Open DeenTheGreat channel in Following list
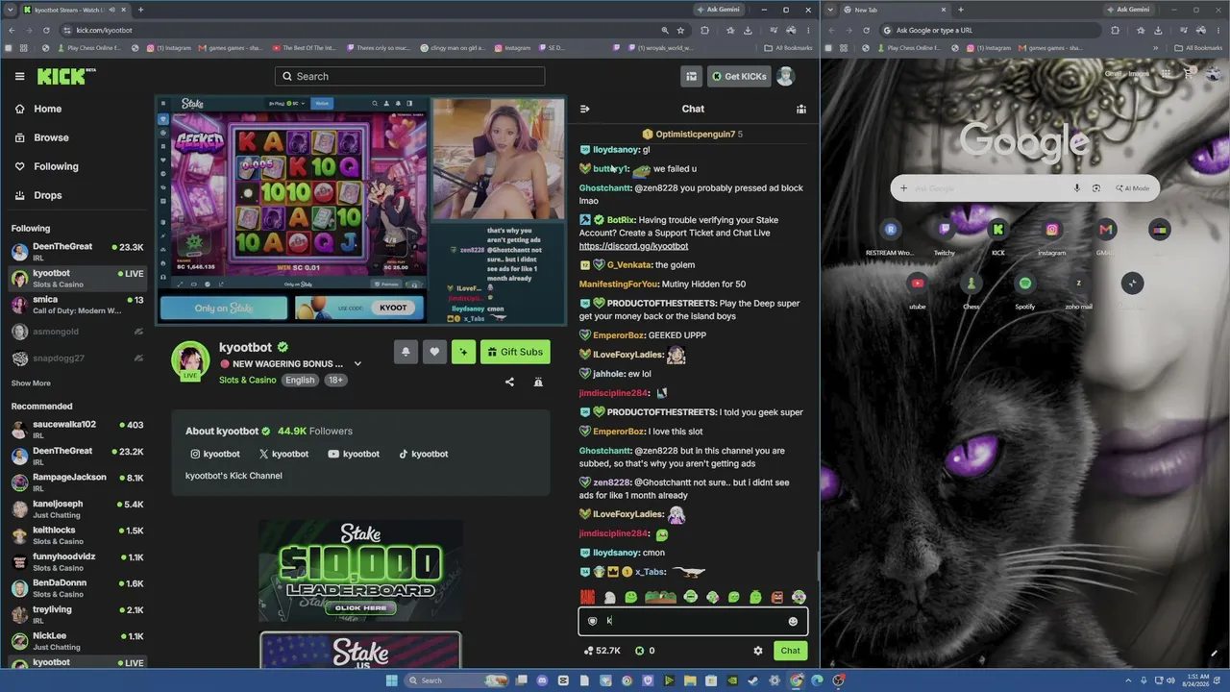 coord(77,251)
